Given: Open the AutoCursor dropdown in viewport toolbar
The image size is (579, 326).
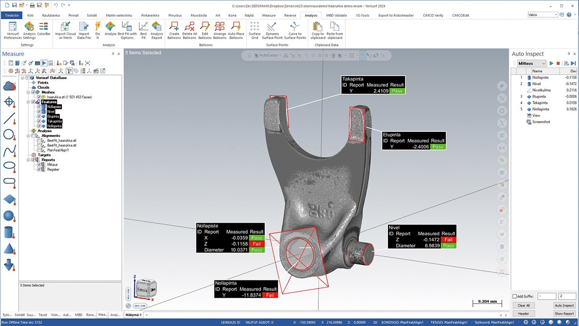Looking at the screenshot, I should [x=280, y=55].
